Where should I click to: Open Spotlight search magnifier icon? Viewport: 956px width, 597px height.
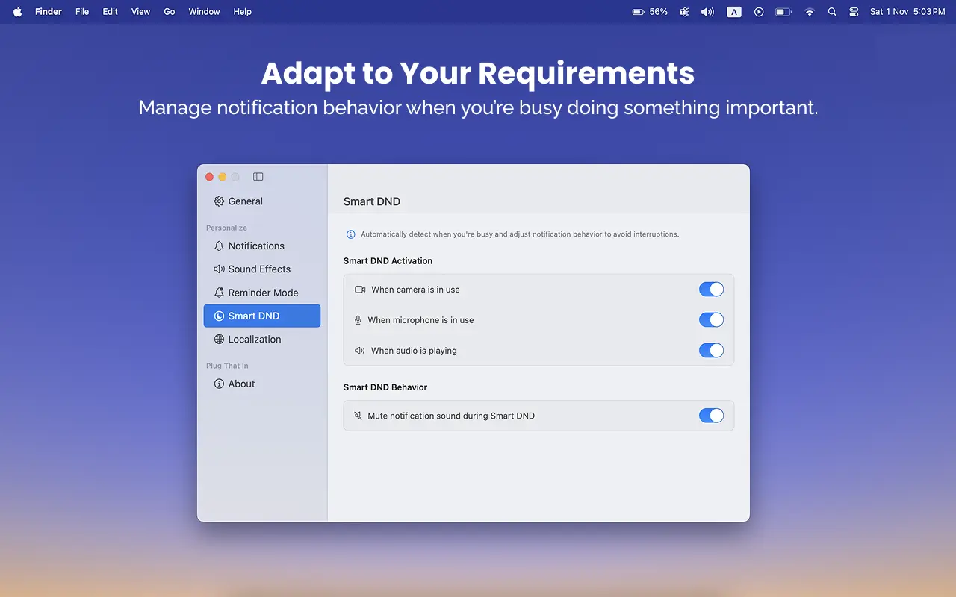832,12
